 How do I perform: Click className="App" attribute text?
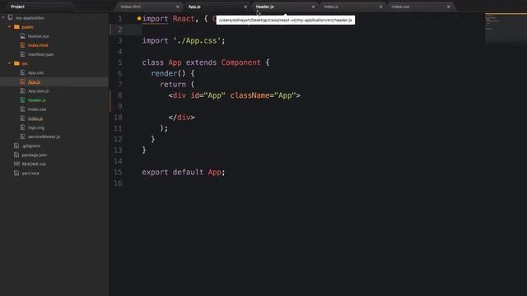[x=263, y=95]
